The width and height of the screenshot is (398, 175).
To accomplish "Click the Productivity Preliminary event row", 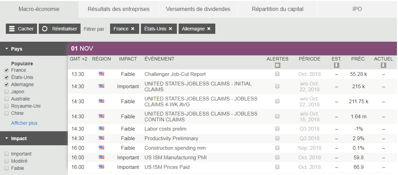I will [171, 138].
